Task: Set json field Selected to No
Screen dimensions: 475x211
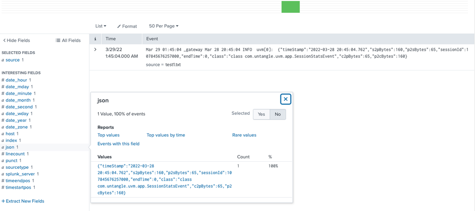Action: 278,114
